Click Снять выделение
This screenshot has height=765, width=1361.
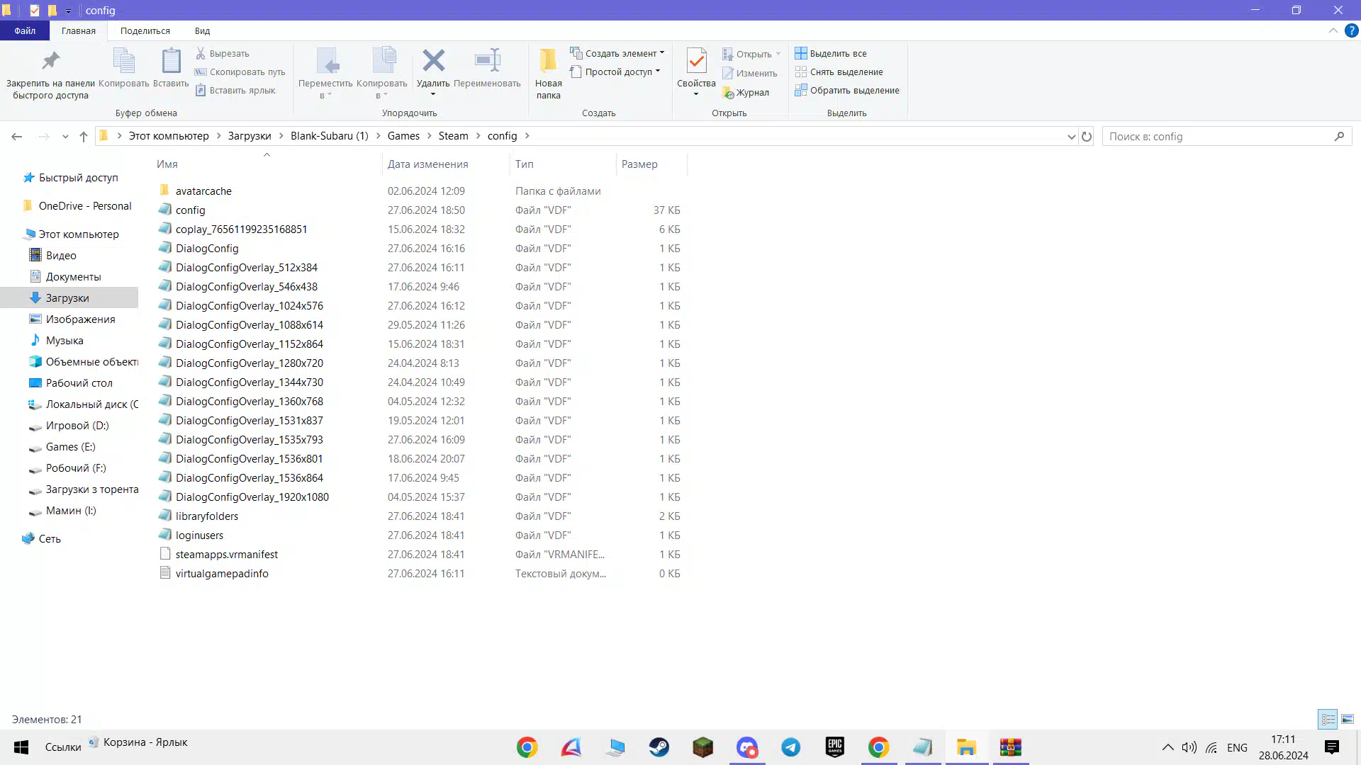coord(839,72)
